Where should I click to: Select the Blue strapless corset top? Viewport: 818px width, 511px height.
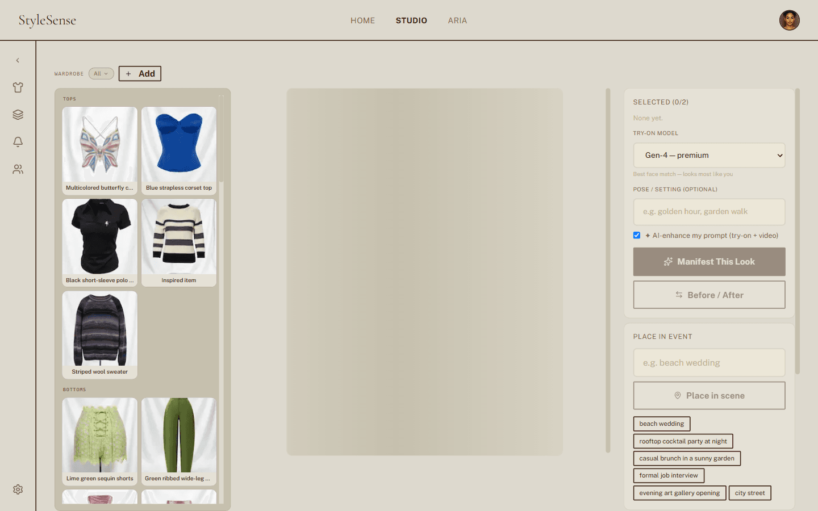click(x=179, y=150)
